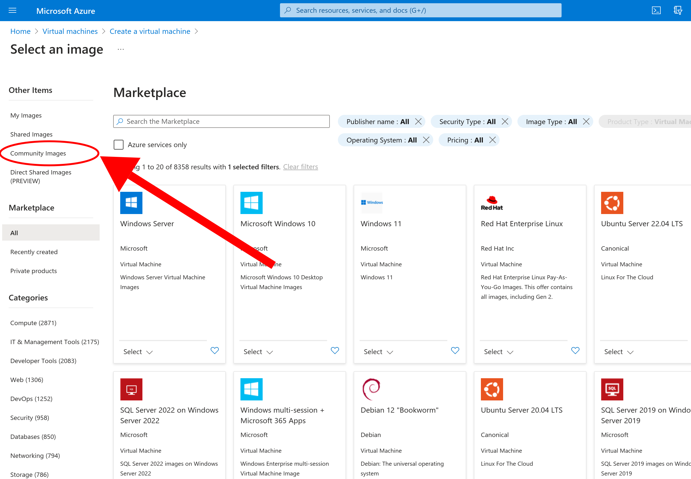
Task: Select Private products in sidebar
Action: pyautogui.click(x=34, y=271)
